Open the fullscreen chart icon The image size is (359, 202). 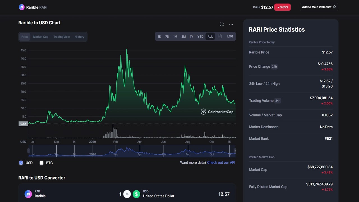coord(222,24)
